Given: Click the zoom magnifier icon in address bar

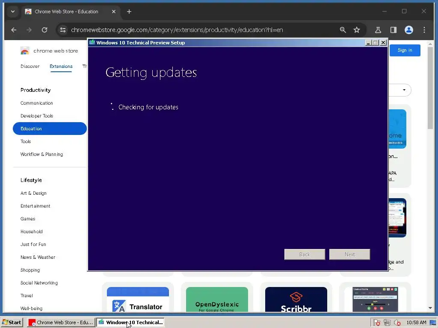Looking at the screenshot, I should point(343,30).
